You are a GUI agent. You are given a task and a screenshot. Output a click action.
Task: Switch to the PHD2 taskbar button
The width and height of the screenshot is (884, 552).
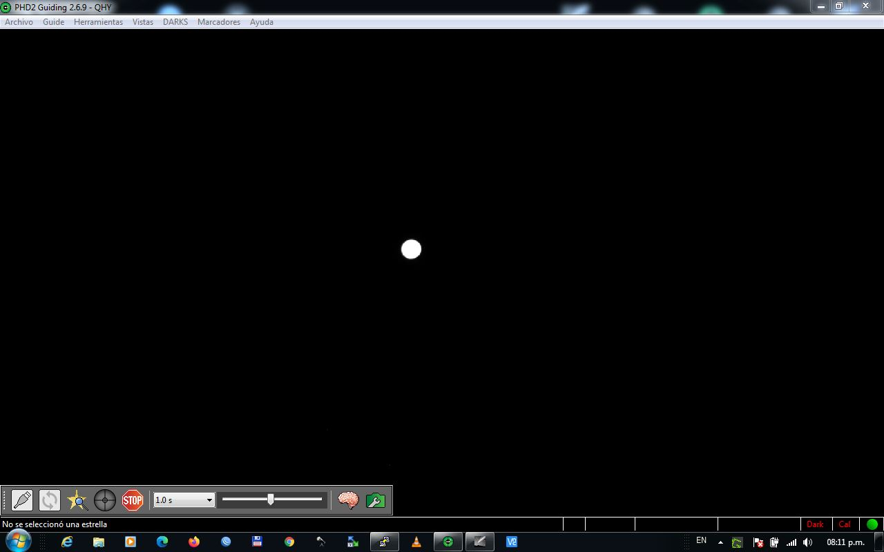(x=448, y=542)
